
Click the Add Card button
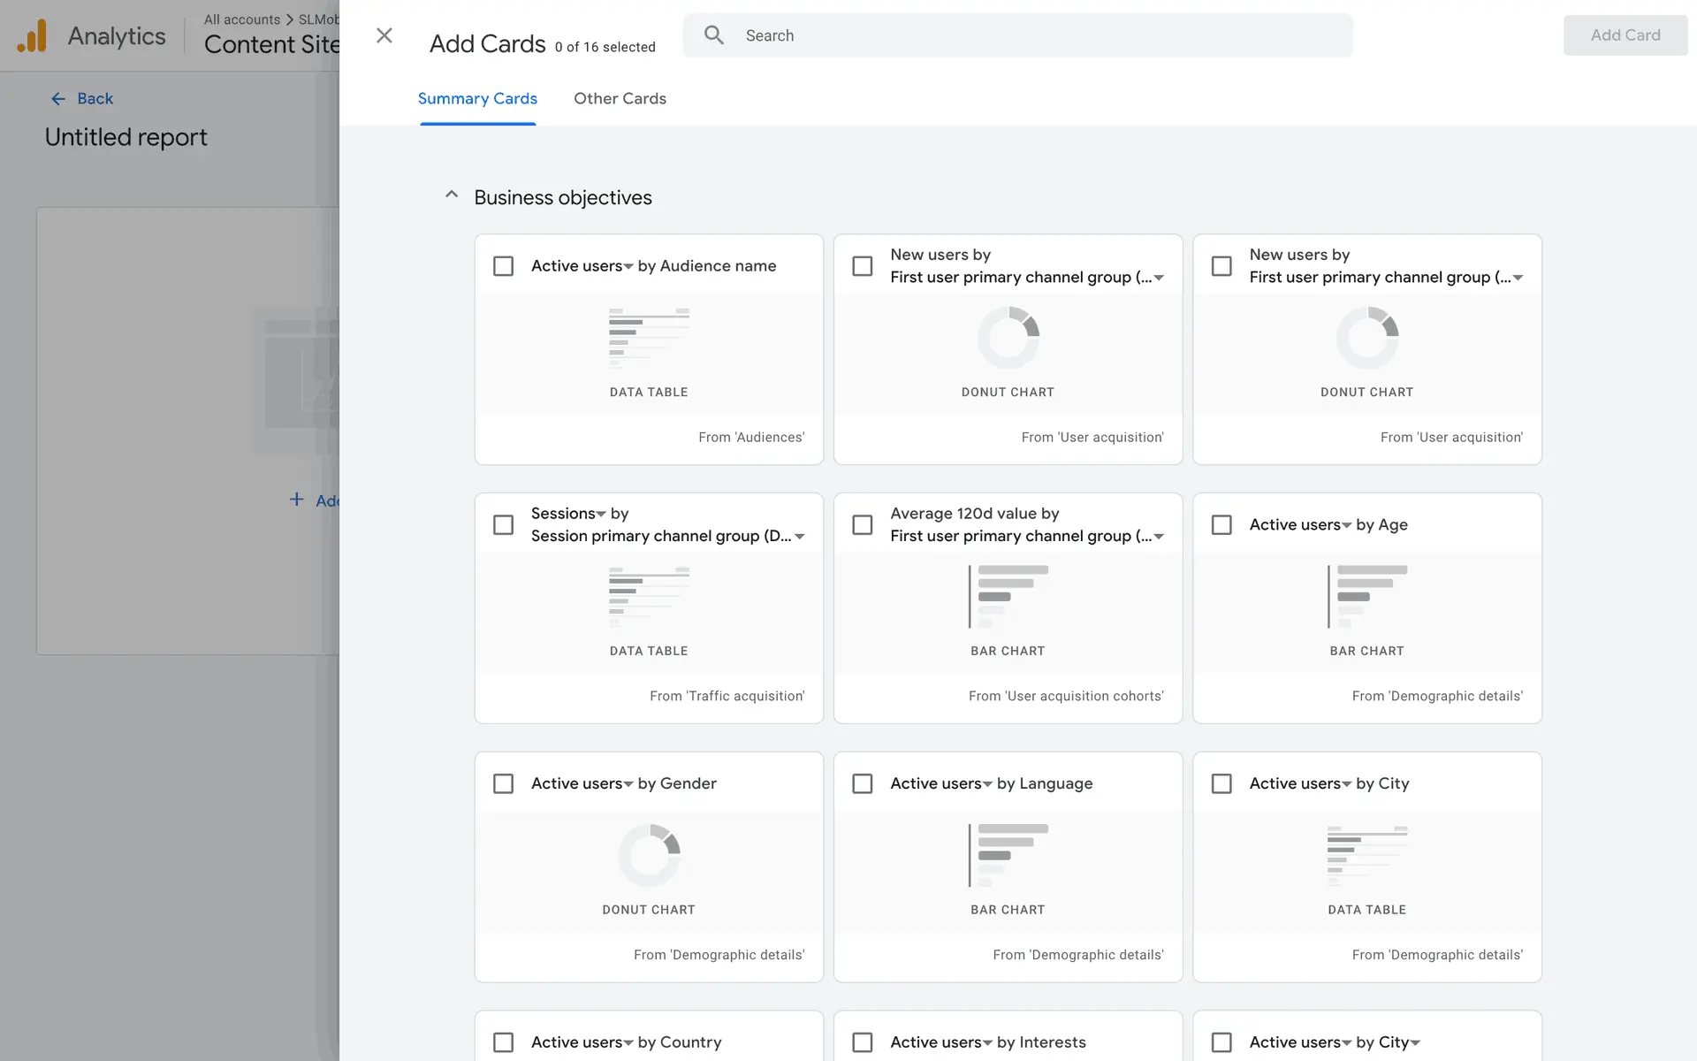[x=1625, y=35]
